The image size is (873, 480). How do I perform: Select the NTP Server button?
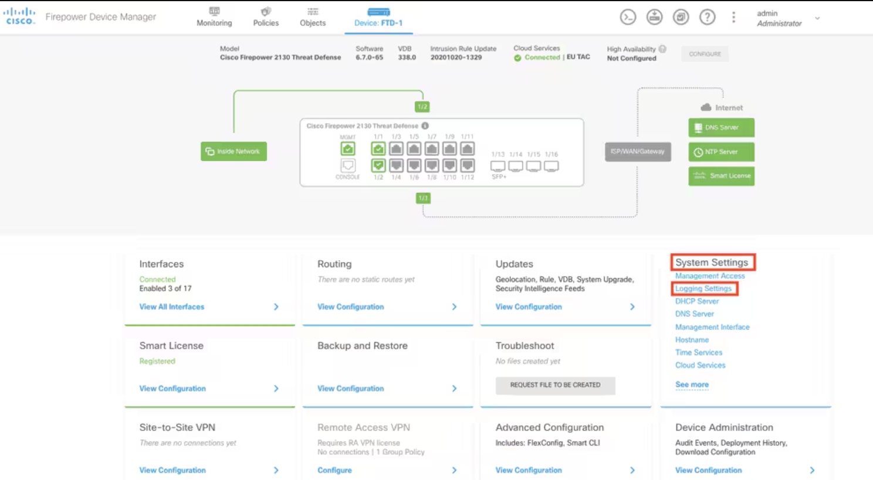[721, 152]
